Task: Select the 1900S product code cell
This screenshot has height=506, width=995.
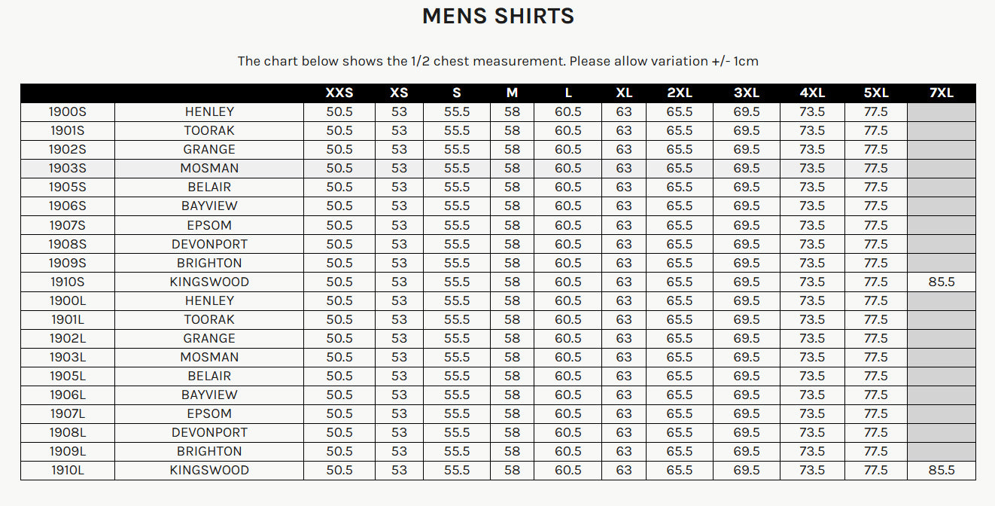Action: coord(68,111)
